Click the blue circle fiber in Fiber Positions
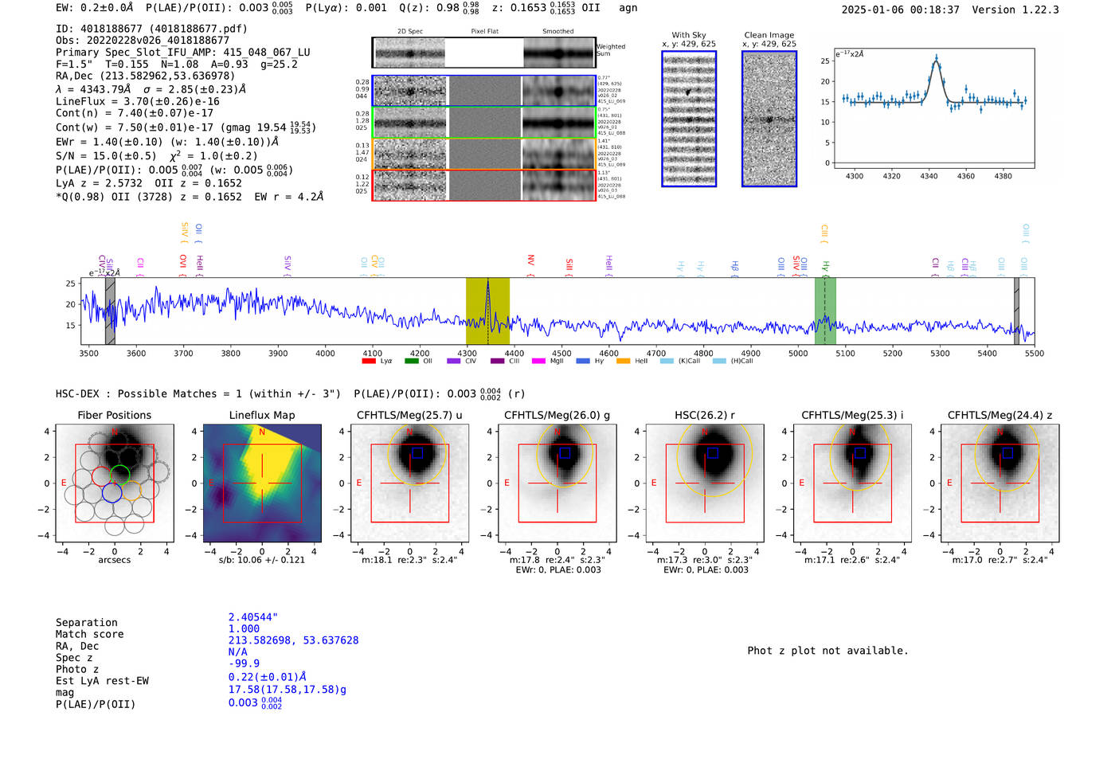The height and width of the screenshot is (759, 1115). [111, 492]
